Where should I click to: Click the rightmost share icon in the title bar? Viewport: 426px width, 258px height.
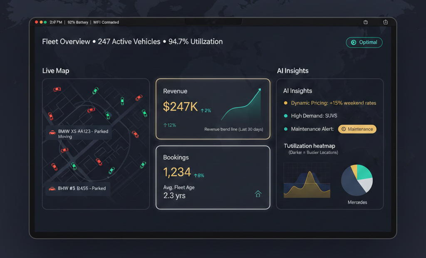[385, 22]
